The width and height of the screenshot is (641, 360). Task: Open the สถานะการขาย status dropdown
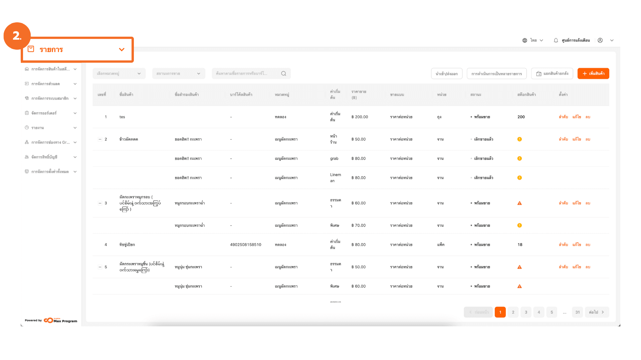point(178,74)
